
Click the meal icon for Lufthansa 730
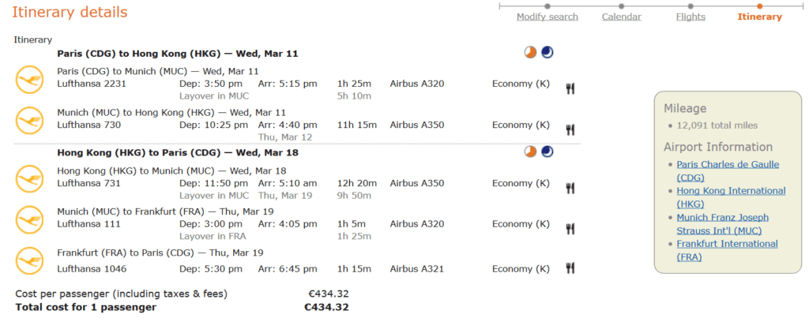(x=570, y=129)
